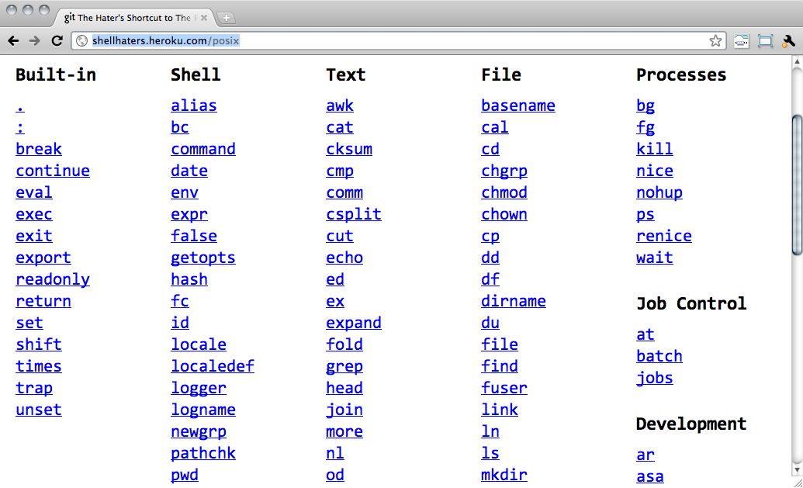
Task: Click the browser back arrow
Action: (x=13, y=41)
